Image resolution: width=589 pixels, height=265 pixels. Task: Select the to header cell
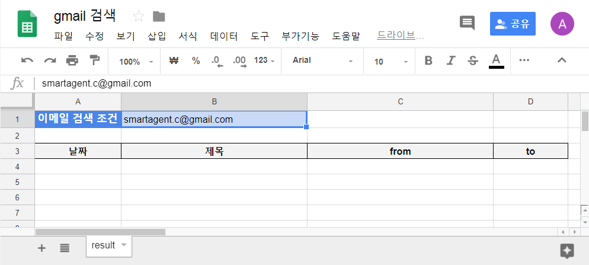pyautogui.click(x=530, y=151)
